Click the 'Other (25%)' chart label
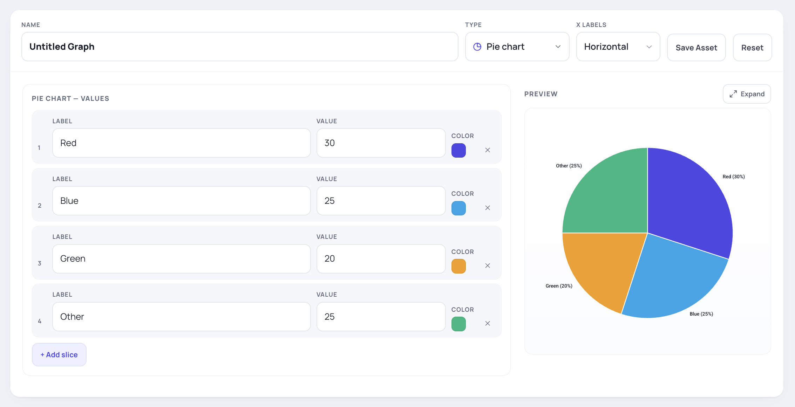 point(569,166)
